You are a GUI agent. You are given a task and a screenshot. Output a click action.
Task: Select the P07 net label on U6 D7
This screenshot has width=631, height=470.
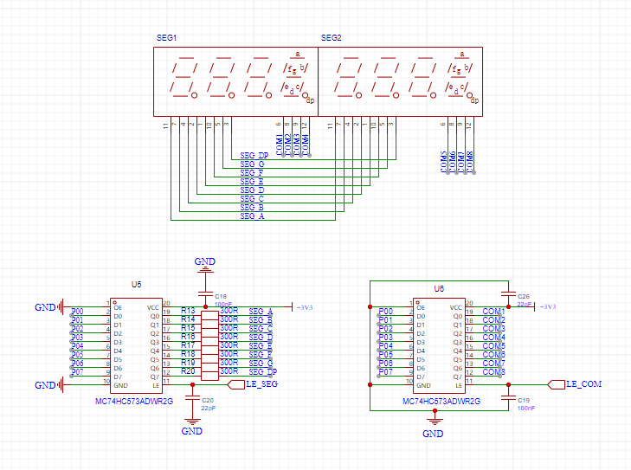pyautogui.click(x=385, y=372)
